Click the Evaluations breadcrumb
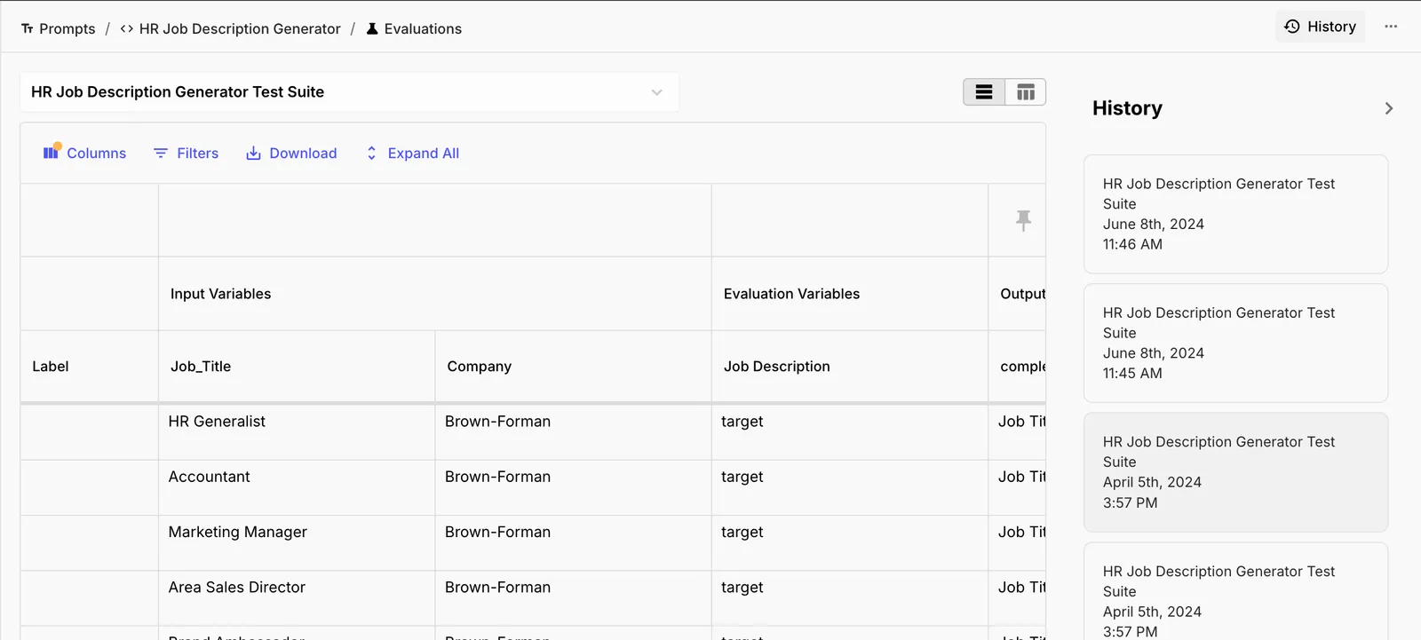The height and width of the screenshot is (640, 1421). coord(414,28)
